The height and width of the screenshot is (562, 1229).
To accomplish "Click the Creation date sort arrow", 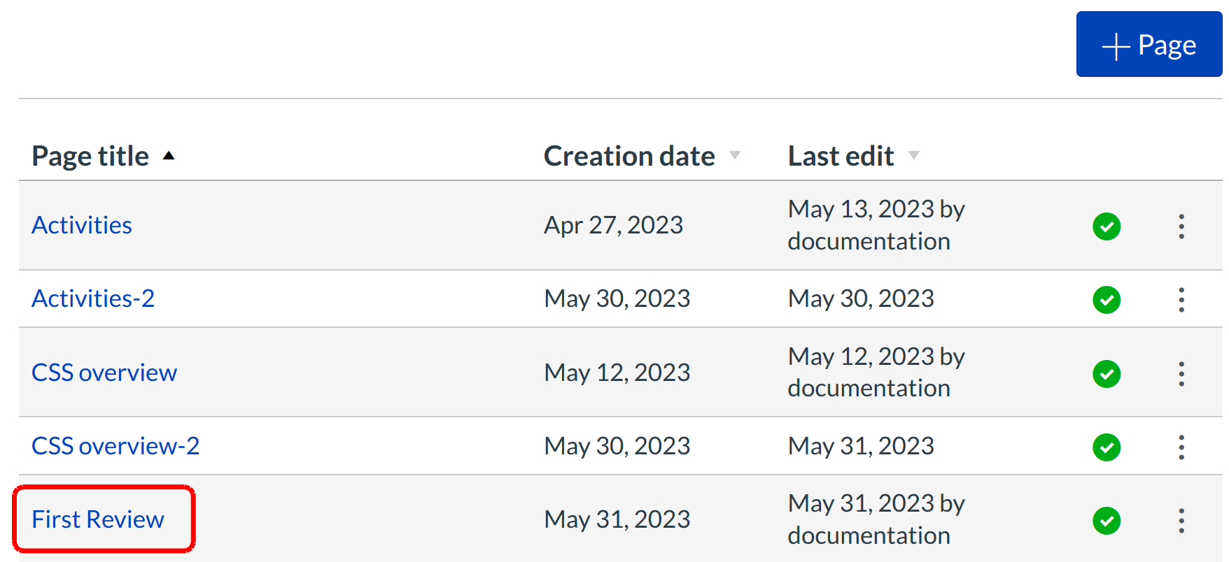I will coord(734,155).
